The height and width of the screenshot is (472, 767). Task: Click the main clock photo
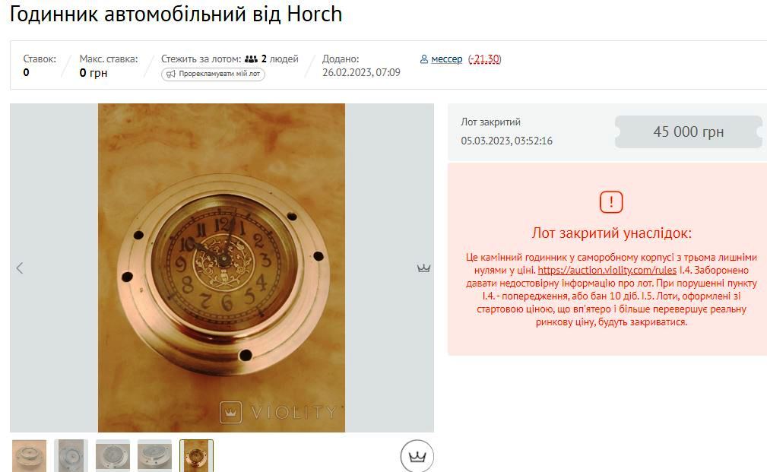point(222,268)
